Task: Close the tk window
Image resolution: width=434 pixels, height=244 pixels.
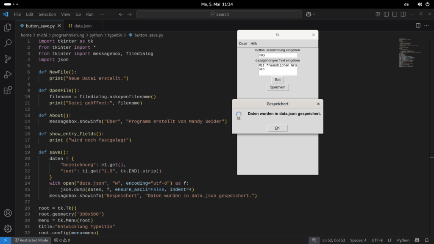Action: pyautogui.click(x=313, y=35)
